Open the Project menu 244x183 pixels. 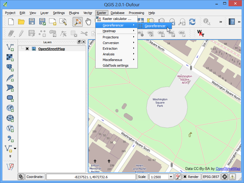(10, 13)
